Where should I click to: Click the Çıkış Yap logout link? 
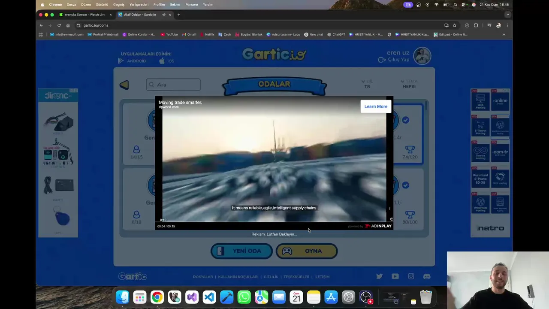(394, 60)
